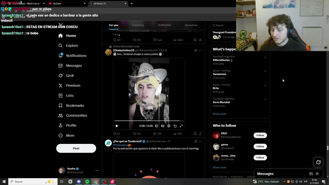The height and width of the screenshot is (185, 329).
Task: Show more Who to follow suggestions
Action: [220, 168]
